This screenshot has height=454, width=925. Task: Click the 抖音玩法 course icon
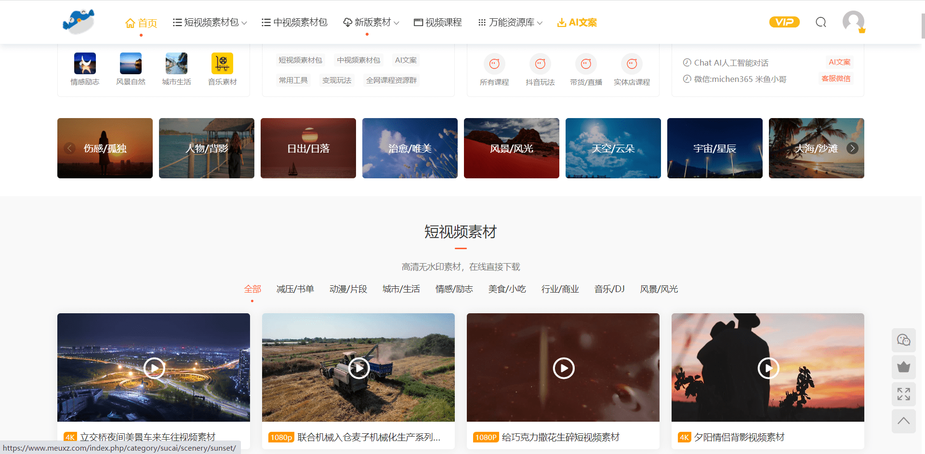[x=540, y=64]
